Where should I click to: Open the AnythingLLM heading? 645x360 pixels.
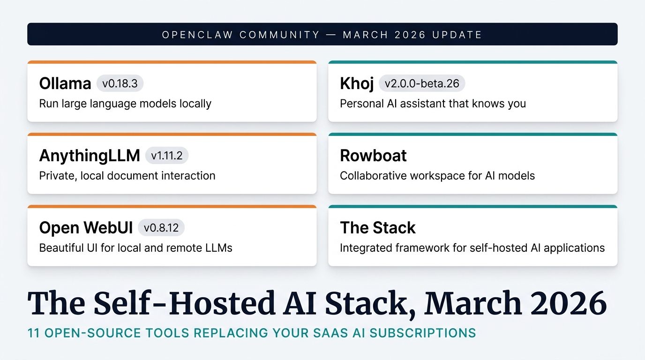click(90, 156)
